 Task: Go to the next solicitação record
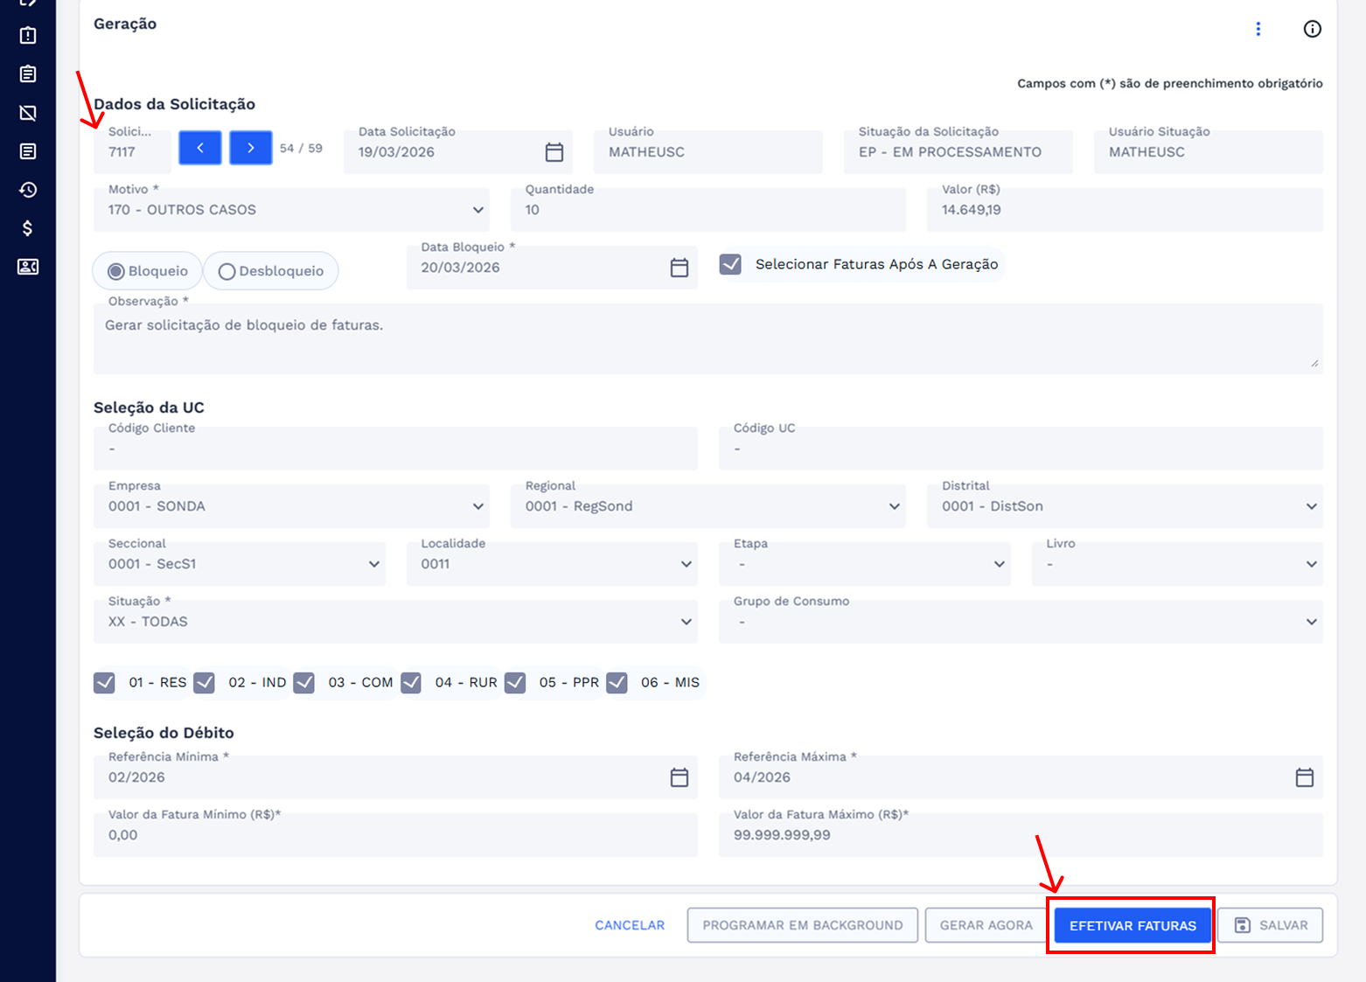coord(250,148)
